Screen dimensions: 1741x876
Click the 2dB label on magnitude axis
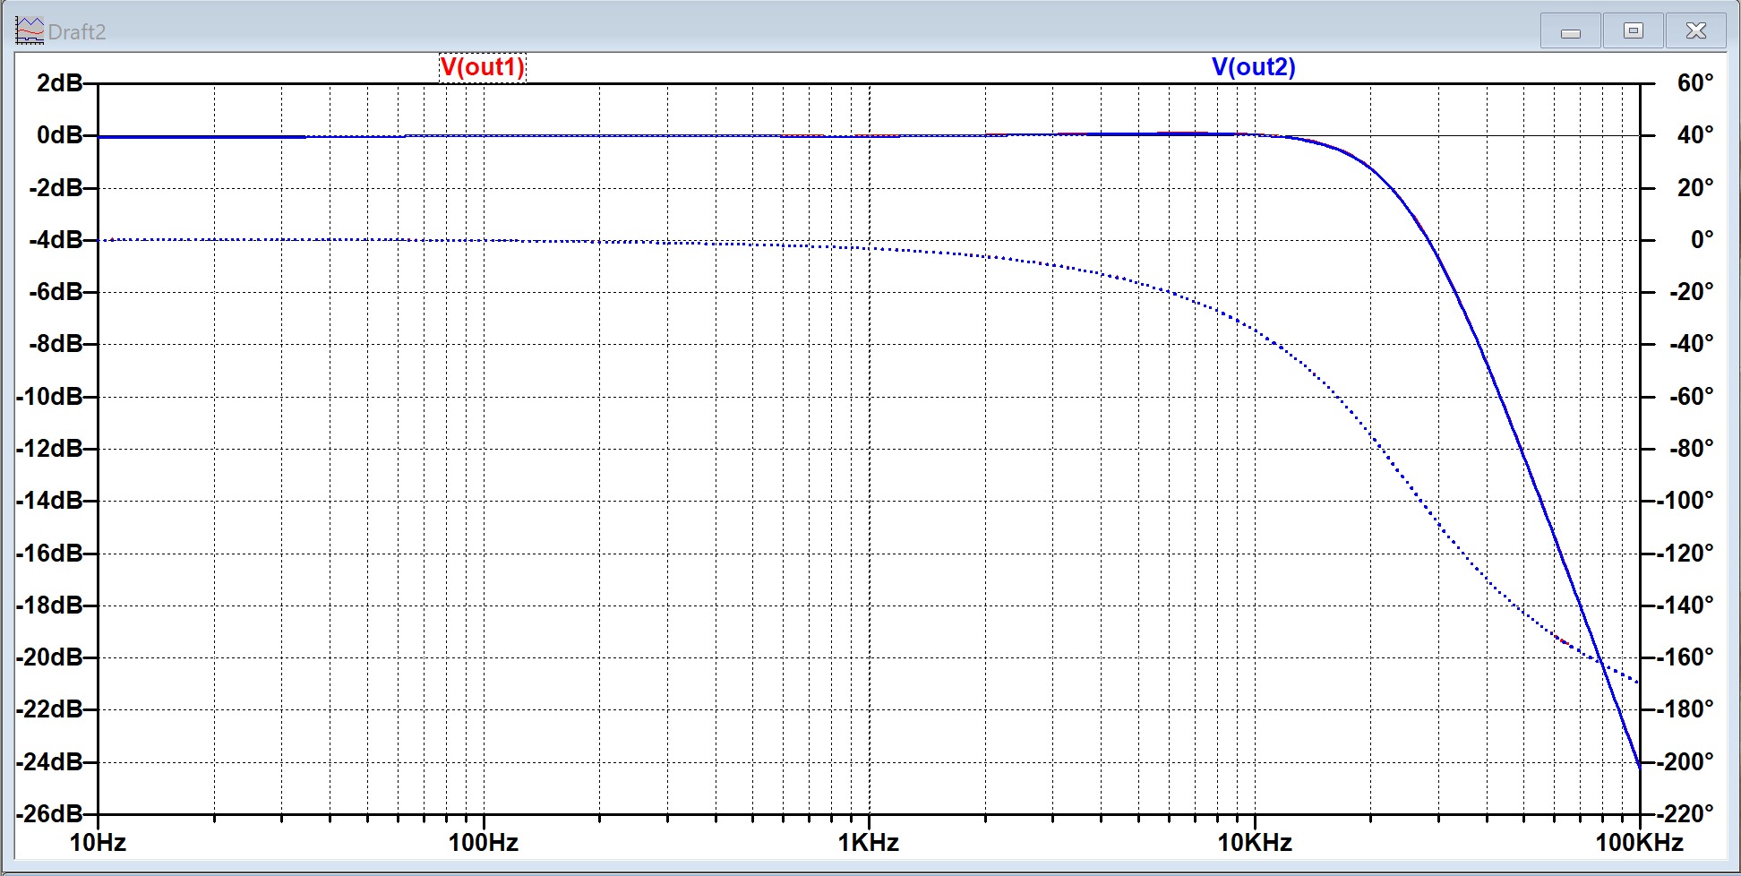tap(59, 83)
